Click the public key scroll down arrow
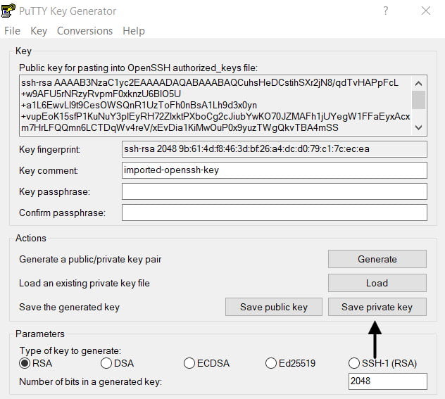 pos(418,127)
